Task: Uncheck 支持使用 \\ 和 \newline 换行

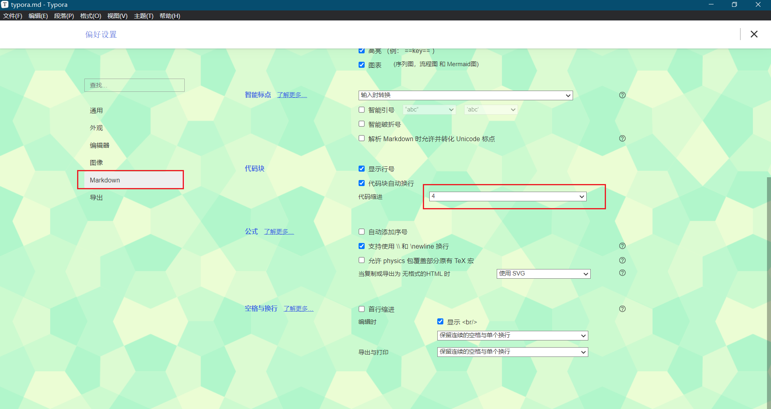Action: pyautogui.click(x=361, y=246)
